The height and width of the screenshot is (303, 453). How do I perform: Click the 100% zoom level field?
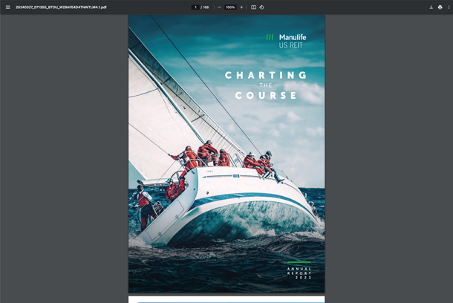point(230,7)
